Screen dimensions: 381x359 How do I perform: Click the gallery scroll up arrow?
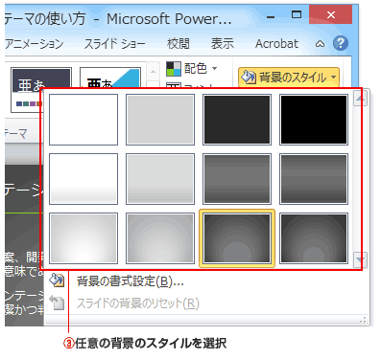coord(360,99)
